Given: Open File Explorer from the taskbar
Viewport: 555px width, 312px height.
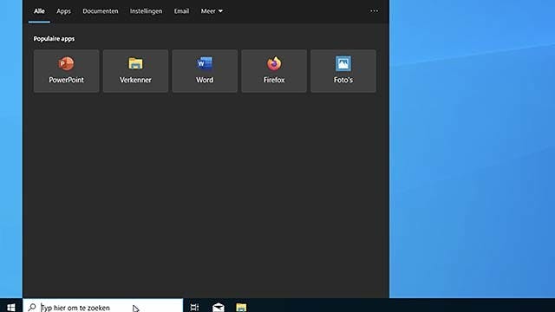Looking at the screenshot, I should click(241, 307).
